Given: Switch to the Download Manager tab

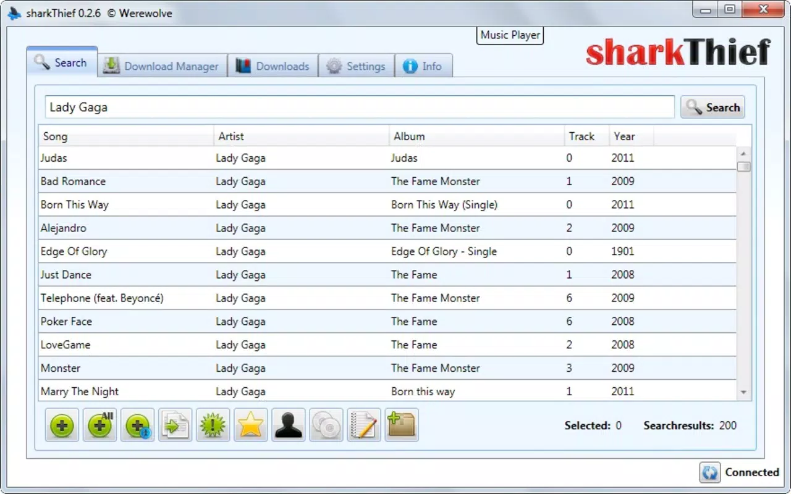Looking at the screenshot, I should coord(162,66).
